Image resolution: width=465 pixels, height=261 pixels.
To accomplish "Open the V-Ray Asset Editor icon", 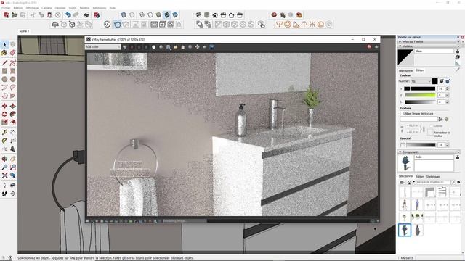I will coord(107,24).
